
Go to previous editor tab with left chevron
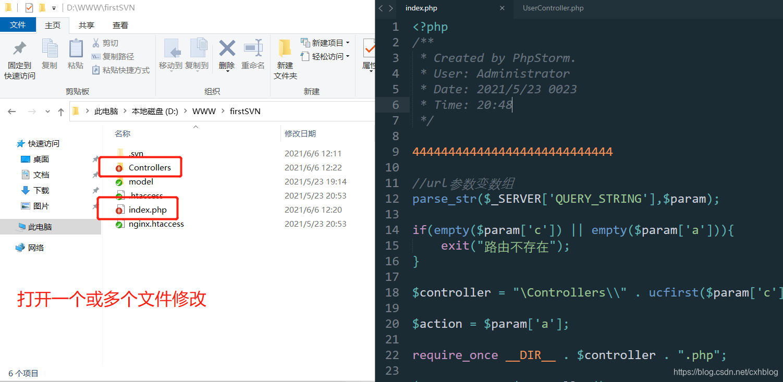(381, 8)
